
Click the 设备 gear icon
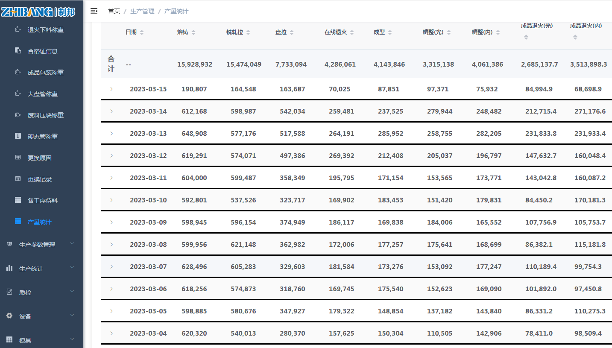pos(9,316)
